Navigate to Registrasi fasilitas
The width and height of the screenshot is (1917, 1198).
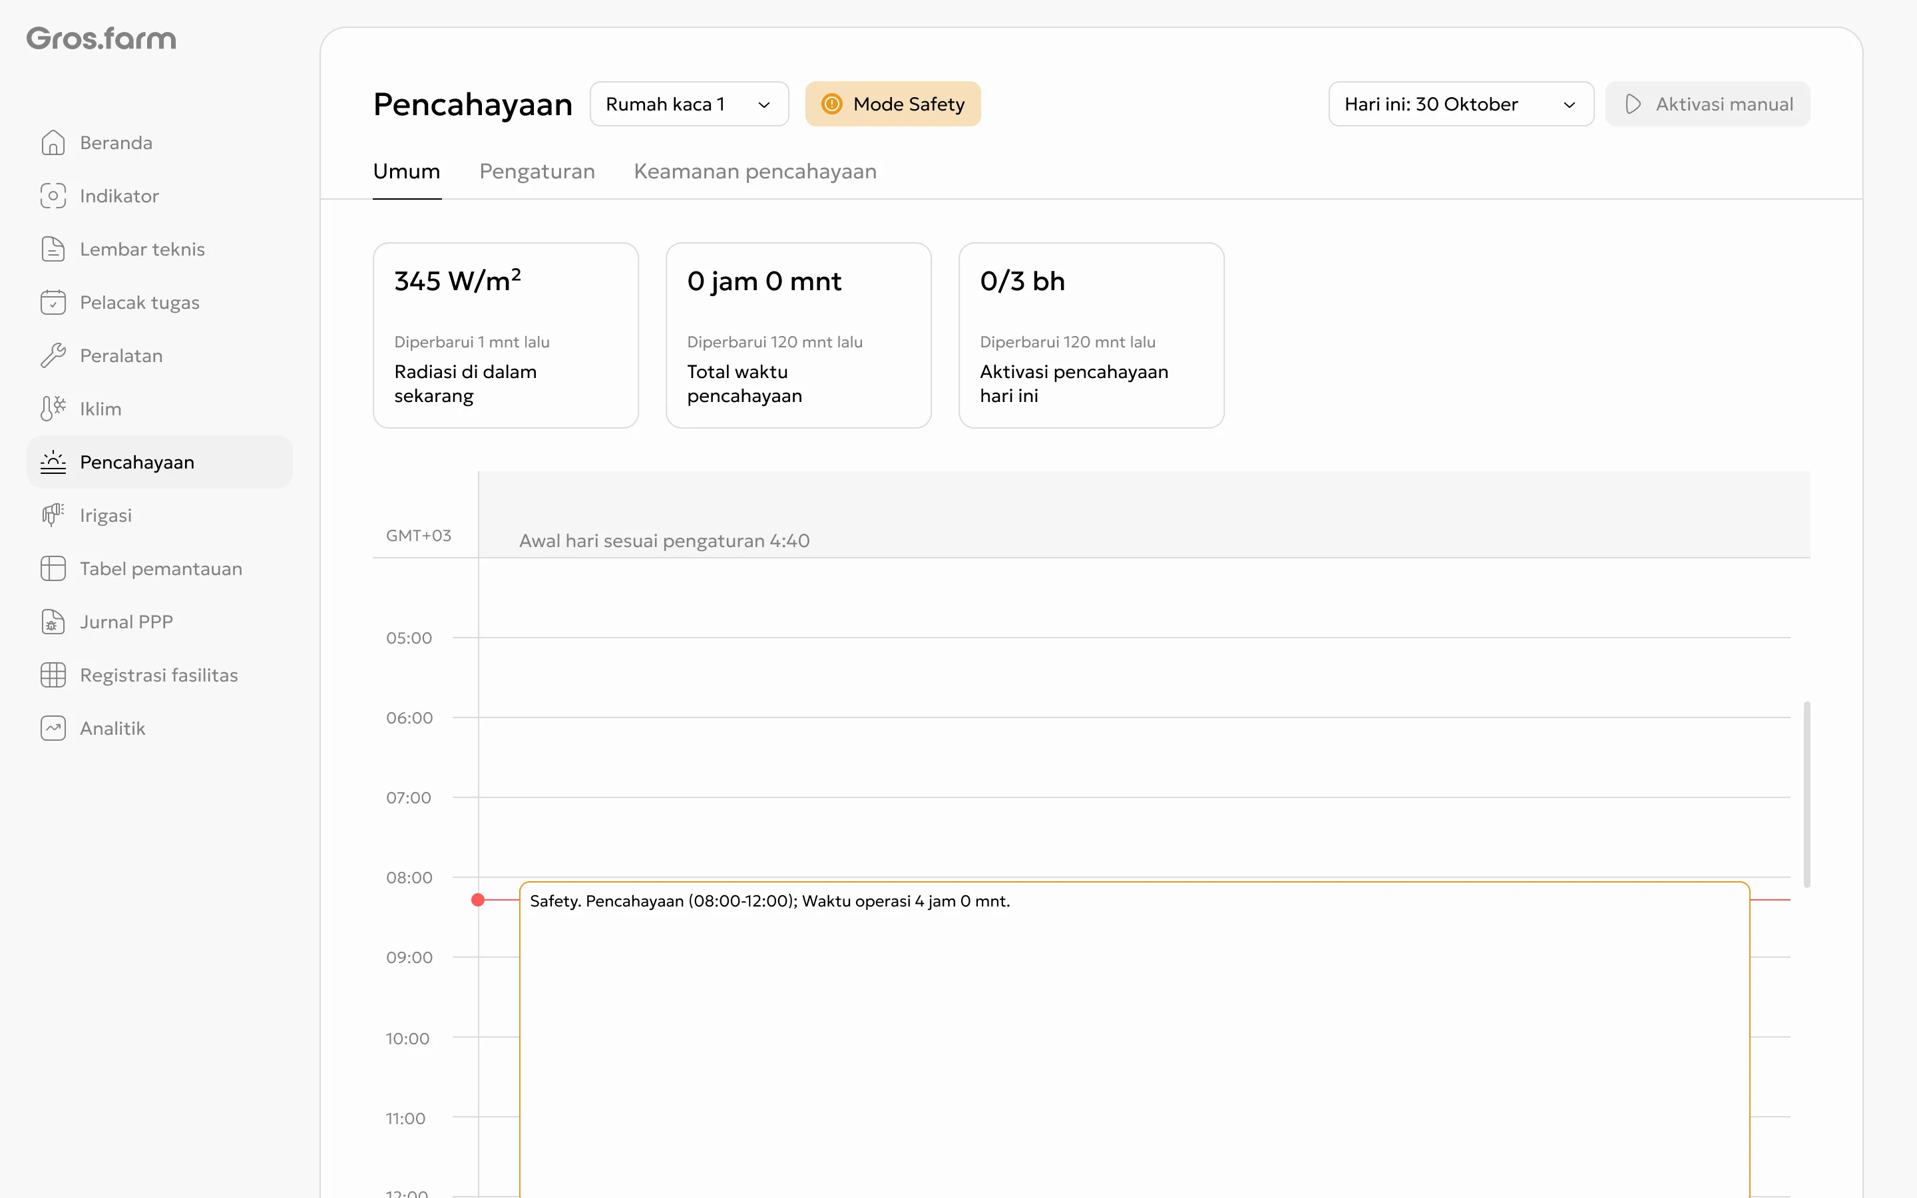point(159,674)
